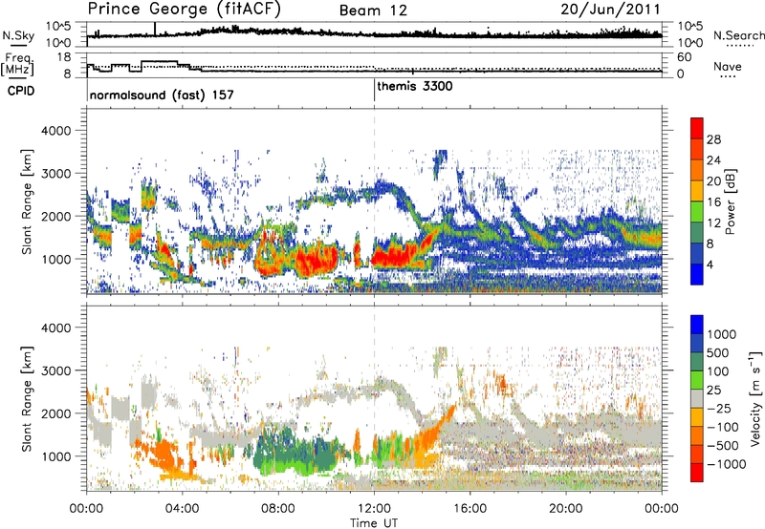Image resolution: width=765 pixels, height=529 pixels.
Task: Click the 12:00 time tick label
Action: (x=374, y=509)
